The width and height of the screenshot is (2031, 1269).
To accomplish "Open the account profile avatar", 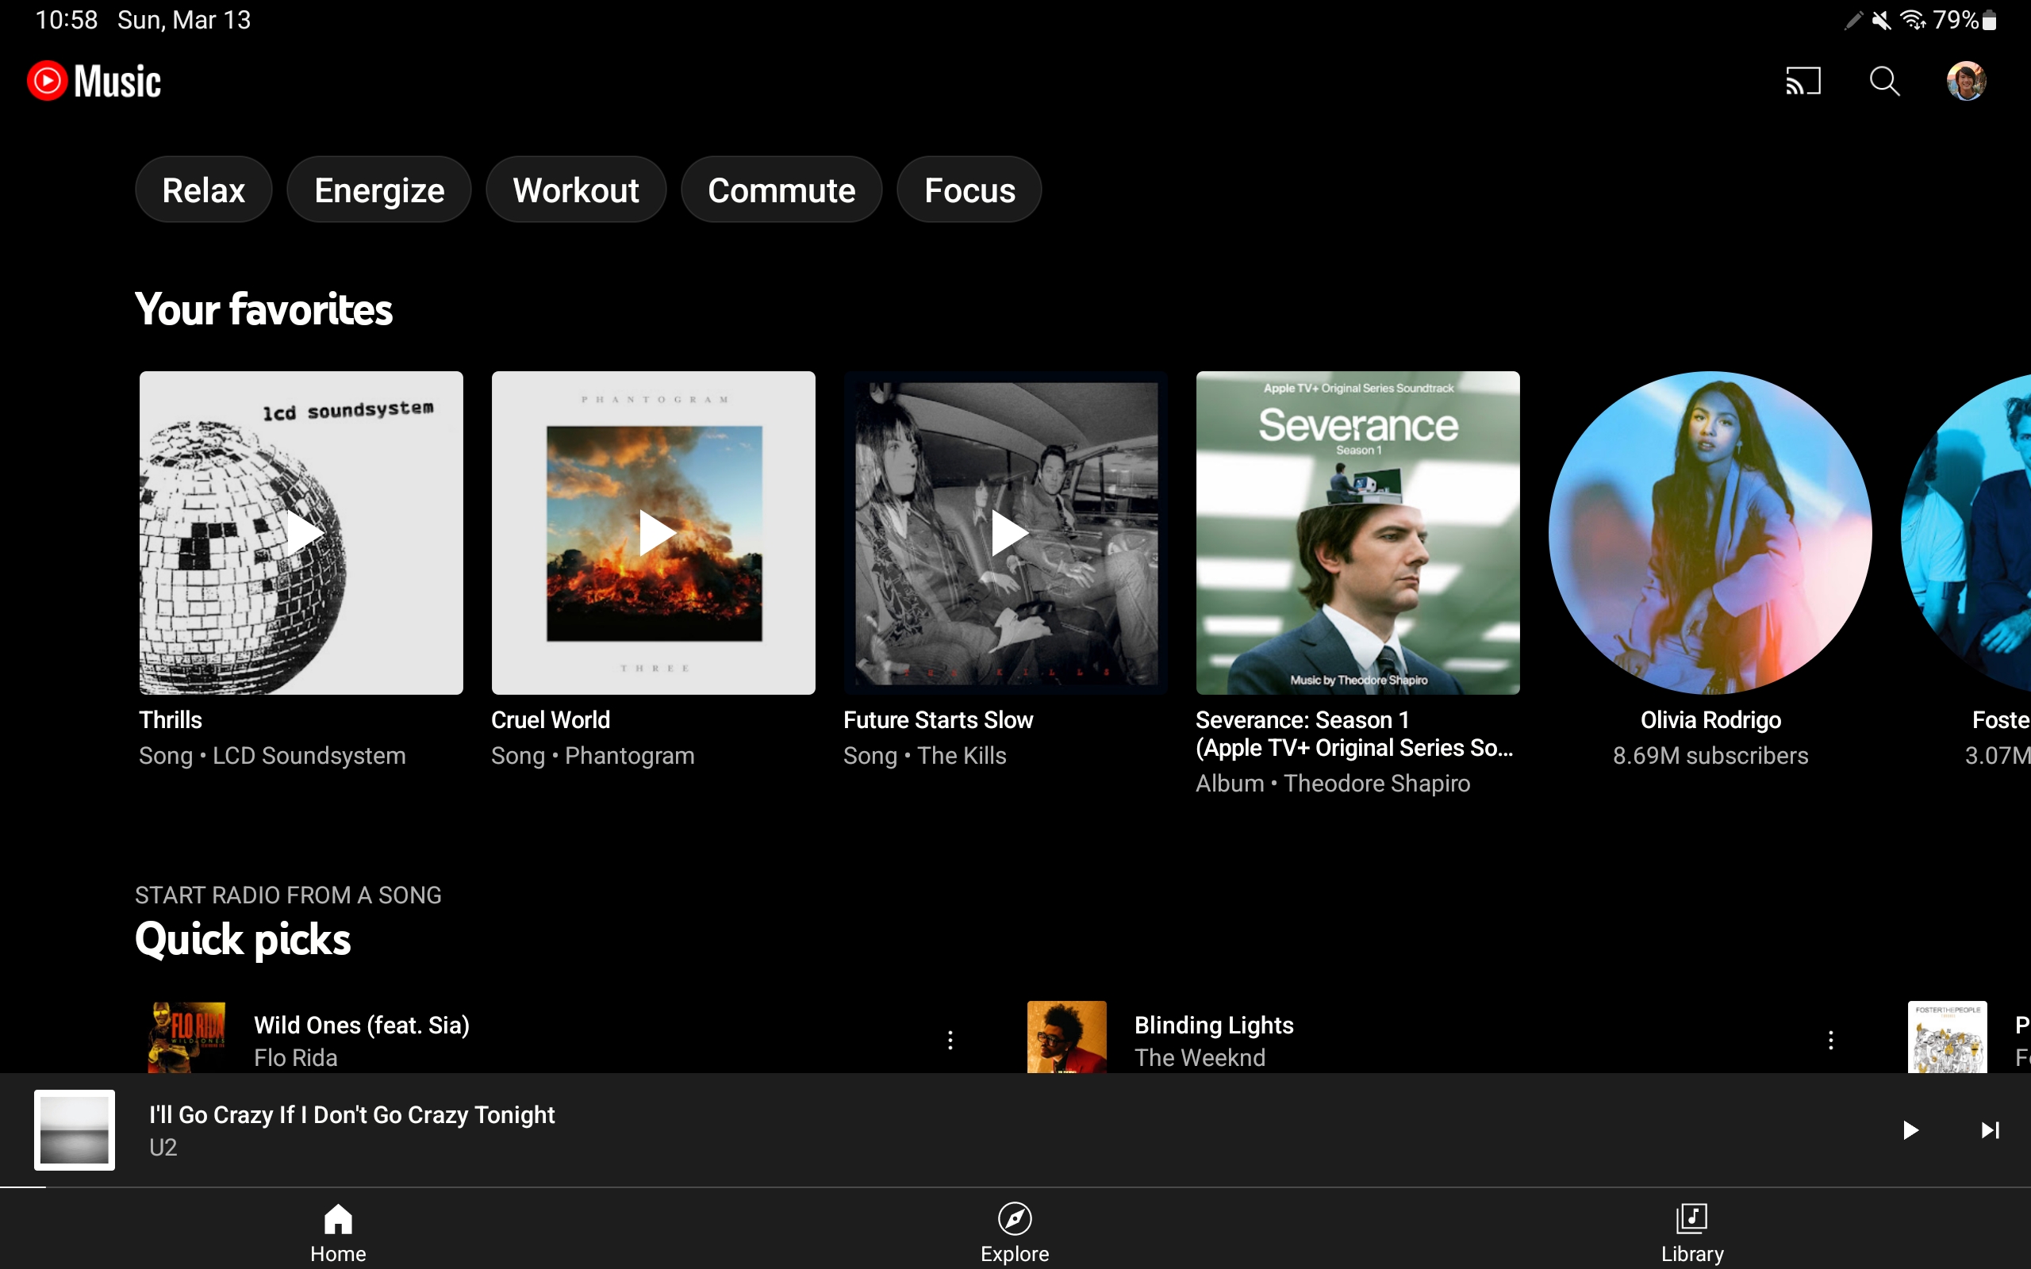I will (1965, 82).
